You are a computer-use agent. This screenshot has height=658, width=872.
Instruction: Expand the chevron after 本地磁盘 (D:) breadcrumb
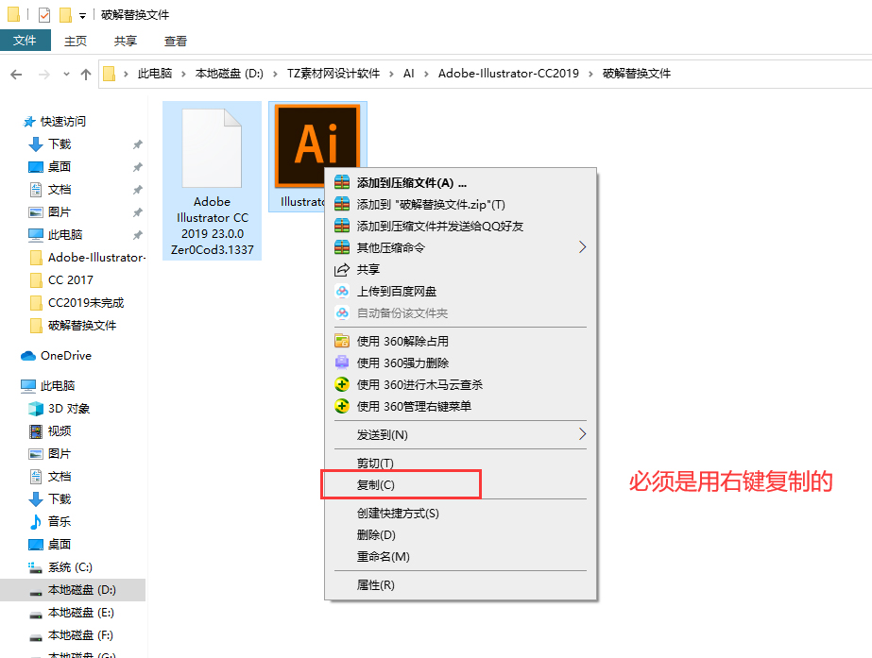click(275, 74)
